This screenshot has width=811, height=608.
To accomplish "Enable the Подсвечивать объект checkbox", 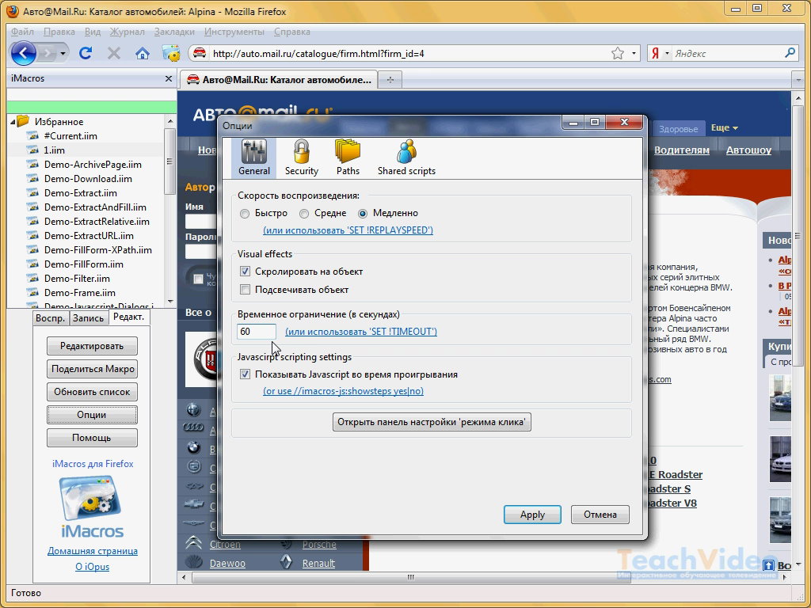I will [246, 290].
